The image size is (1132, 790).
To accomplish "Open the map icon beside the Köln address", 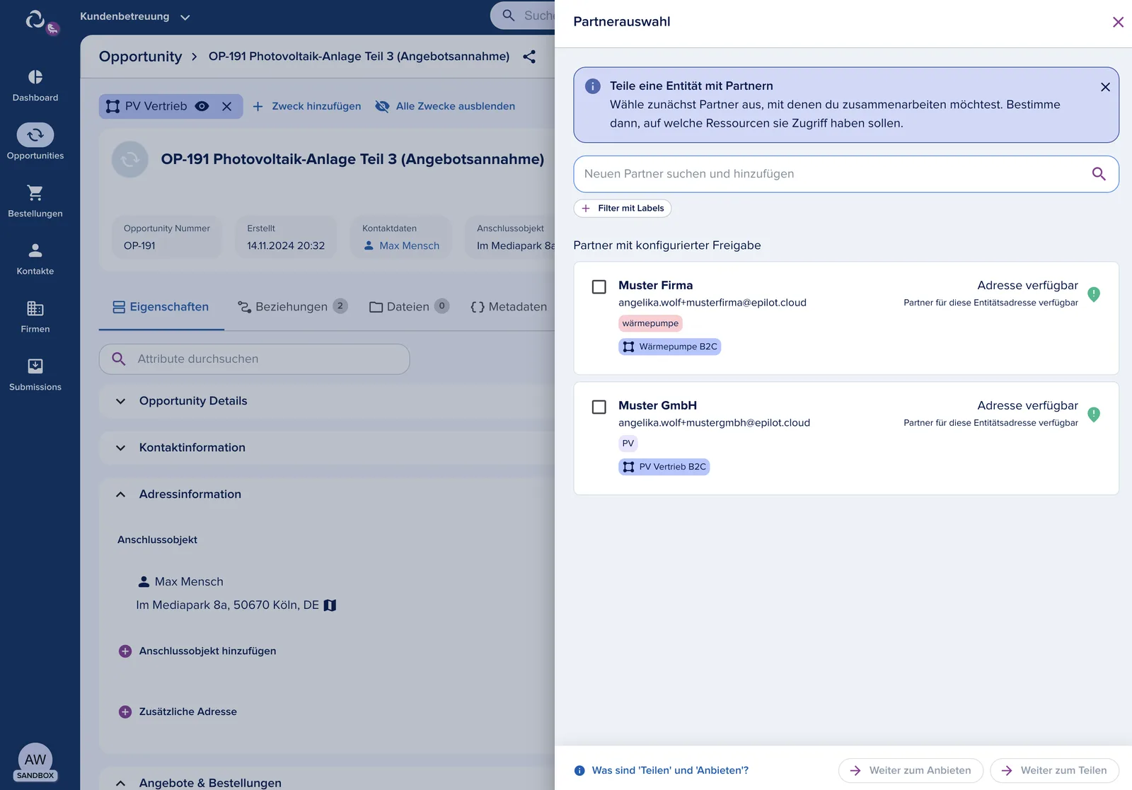I will 330,605.
